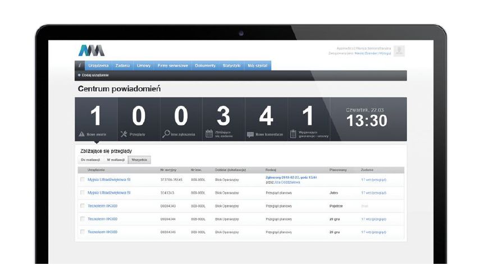Click the expiring warranties clipboard icon

pyautogui.click(x=293, y=134)
